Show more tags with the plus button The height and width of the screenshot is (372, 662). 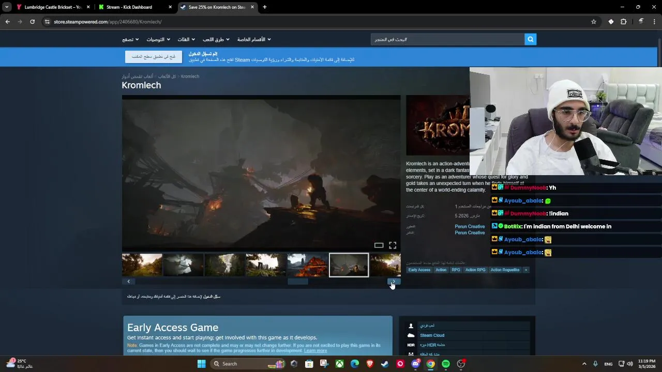[x=526, y=270]
